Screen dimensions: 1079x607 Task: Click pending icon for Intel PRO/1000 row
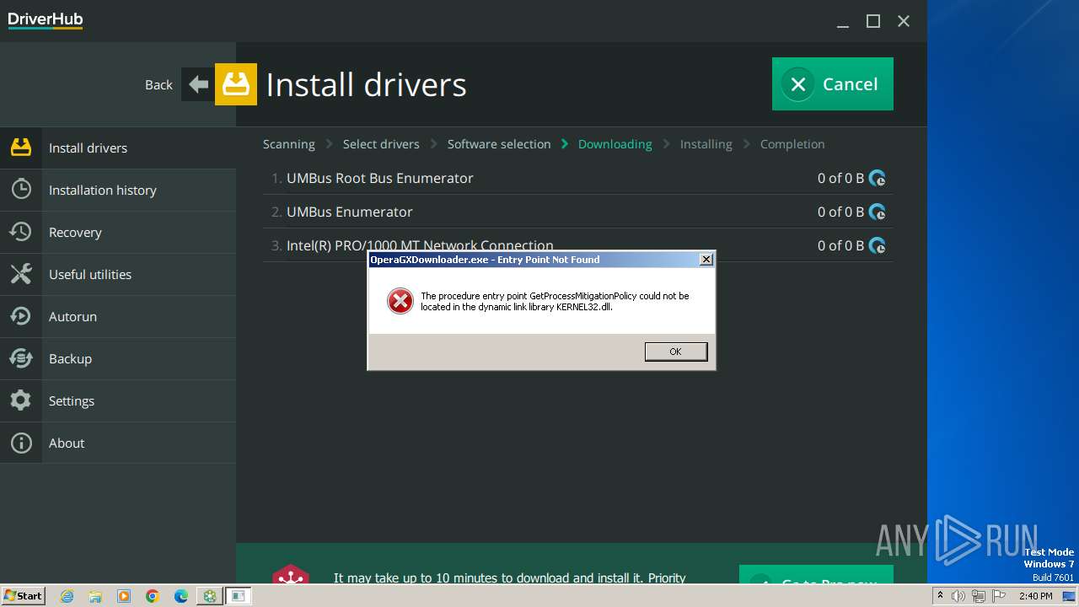(878, 245)
